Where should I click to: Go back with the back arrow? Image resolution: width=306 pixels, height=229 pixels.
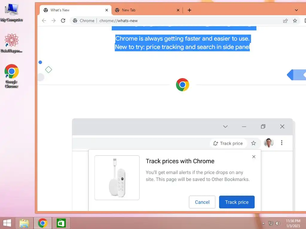44,21
